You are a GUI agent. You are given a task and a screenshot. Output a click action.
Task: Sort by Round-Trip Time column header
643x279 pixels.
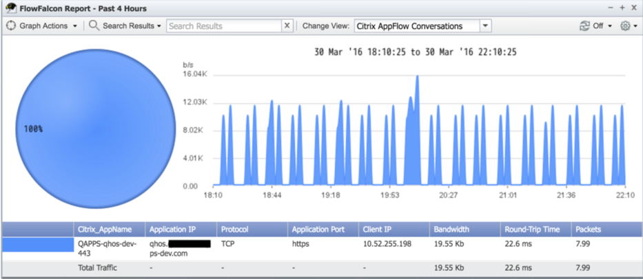[x=536, y=230]
